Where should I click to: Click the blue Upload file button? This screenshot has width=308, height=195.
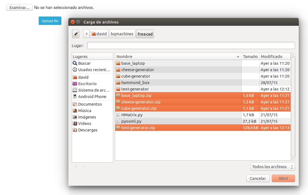(50, 21)
